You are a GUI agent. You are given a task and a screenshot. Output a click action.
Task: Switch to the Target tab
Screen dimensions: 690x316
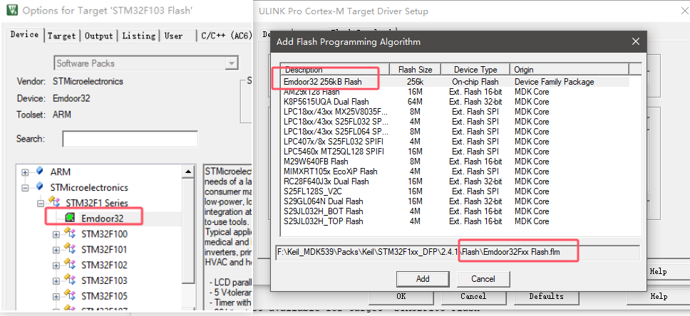coord(62,36)
